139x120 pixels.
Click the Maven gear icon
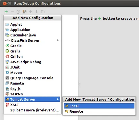pyautogui.click(x=7, y=73)
